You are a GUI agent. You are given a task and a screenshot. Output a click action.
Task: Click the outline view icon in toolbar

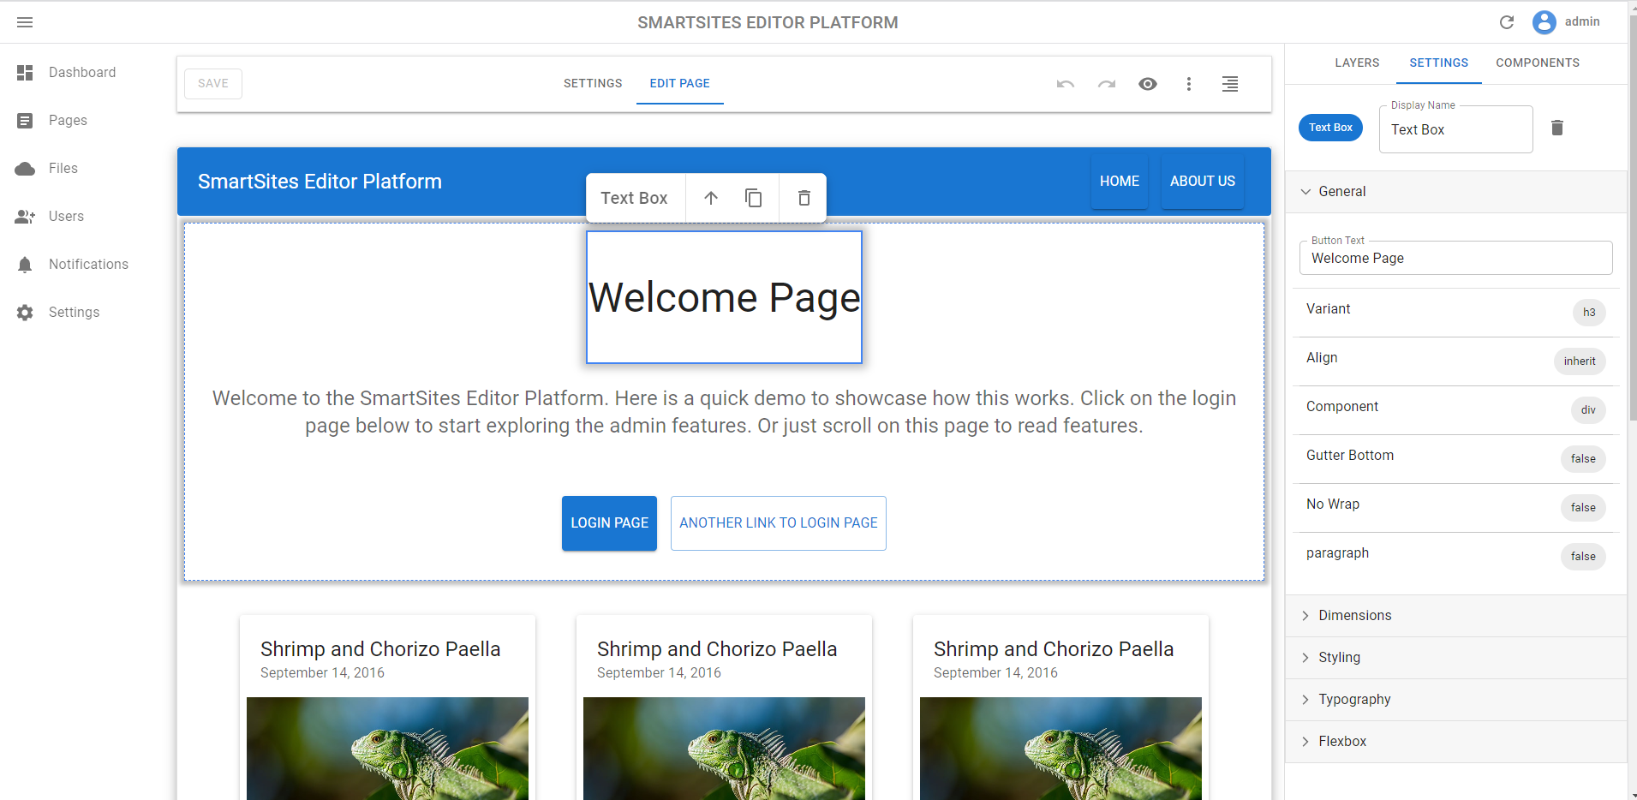coord(1230,83)
